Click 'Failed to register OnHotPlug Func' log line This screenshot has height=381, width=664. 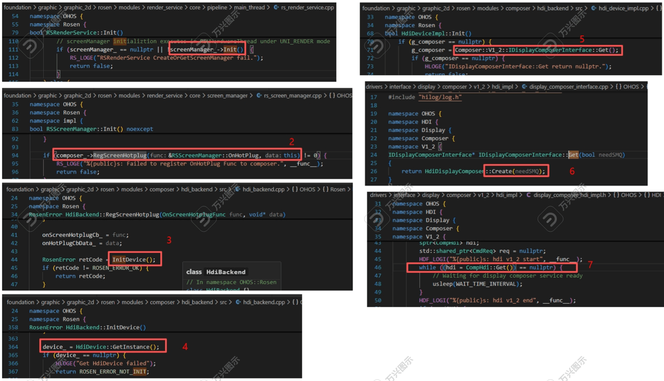click(189, 163)
